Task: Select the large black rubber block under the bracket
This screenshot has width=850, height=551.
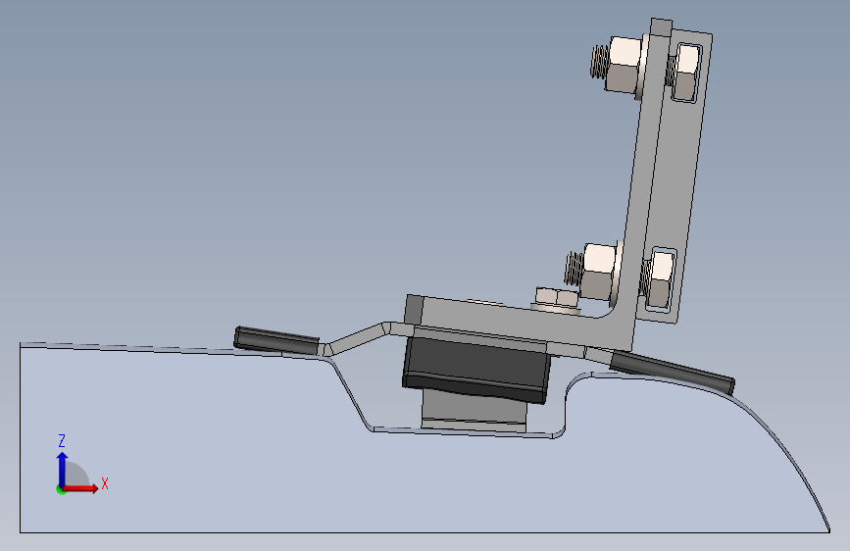Action: click(475, 371)
